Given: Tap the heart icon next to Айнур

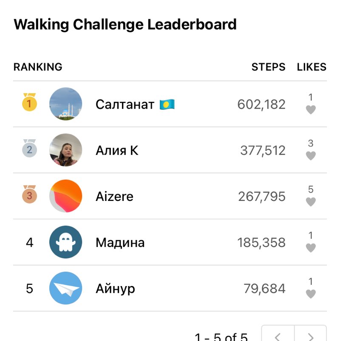Looking at the screenshot, I should (x=311, y=294).
